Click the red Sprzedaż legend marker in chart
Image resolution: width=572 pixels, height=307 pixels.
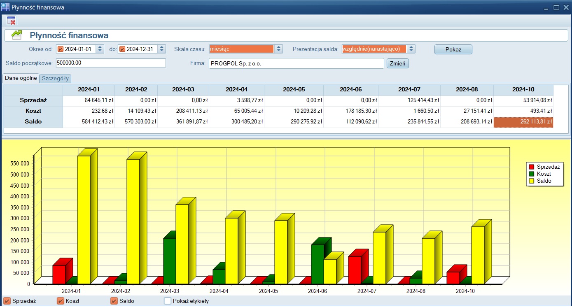click(x=531, y=167)
